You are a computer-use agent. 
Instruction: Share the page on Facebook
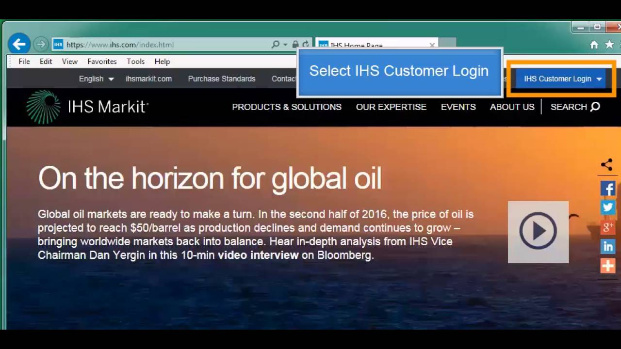pos(608,188)
